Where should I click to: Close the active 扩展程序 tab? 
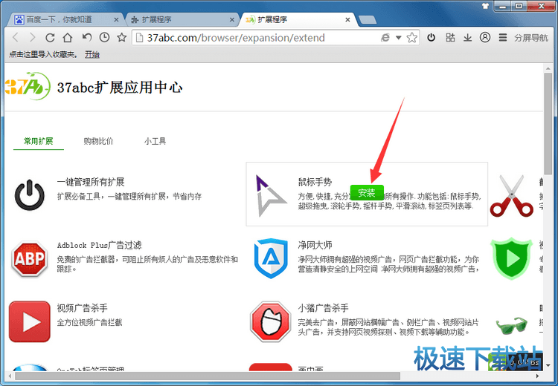[347, 20]
